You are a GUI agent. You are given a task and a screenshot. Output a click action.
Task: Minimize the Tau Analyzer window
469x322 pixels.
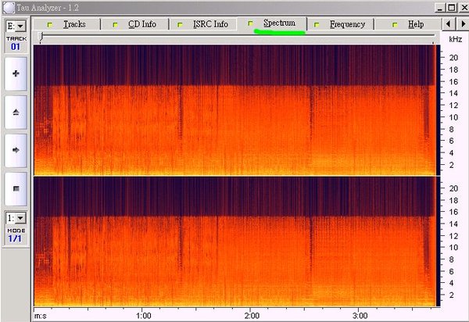(x=439, y=8)
